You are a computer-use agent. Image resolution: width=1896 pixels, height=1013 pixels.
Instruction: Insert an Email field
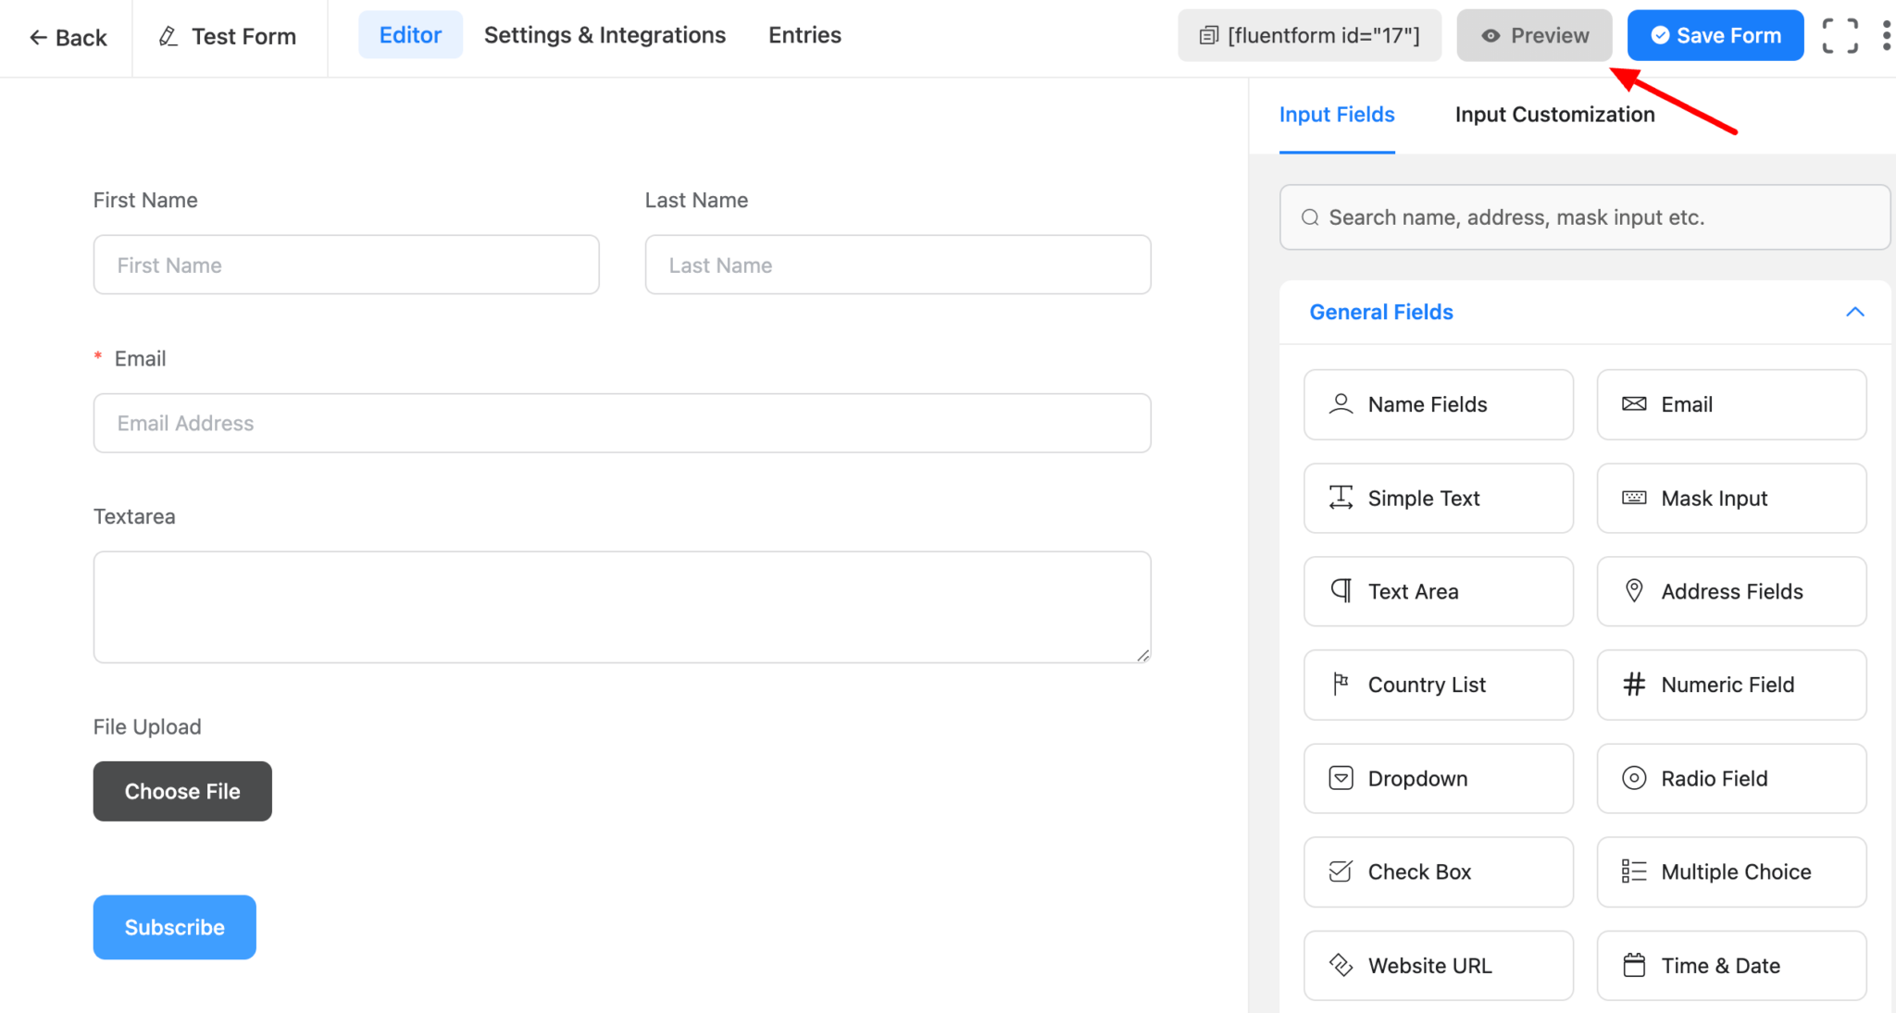point(1730,404)
